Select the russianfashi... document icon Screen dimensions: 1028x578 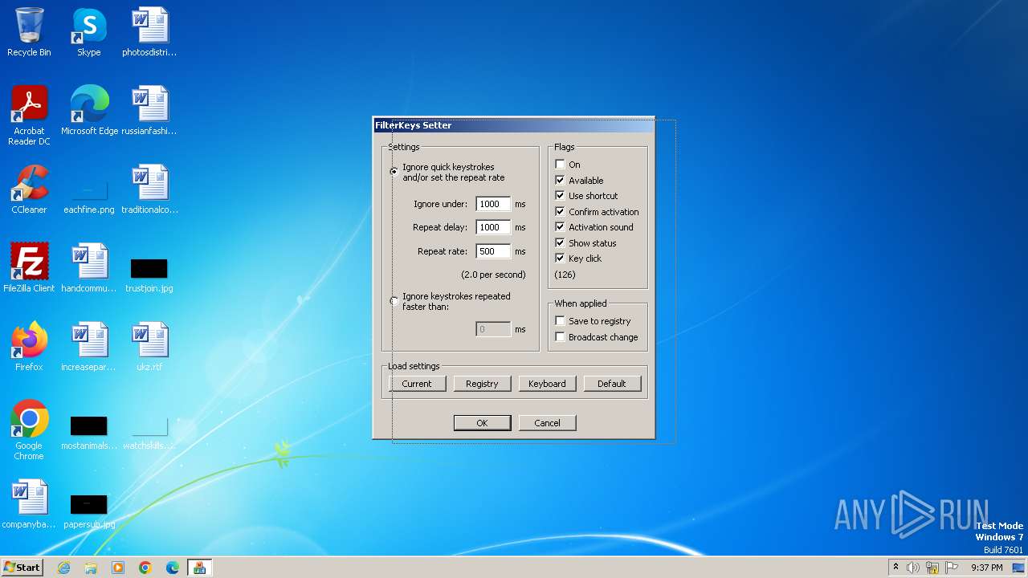point(149,111)
